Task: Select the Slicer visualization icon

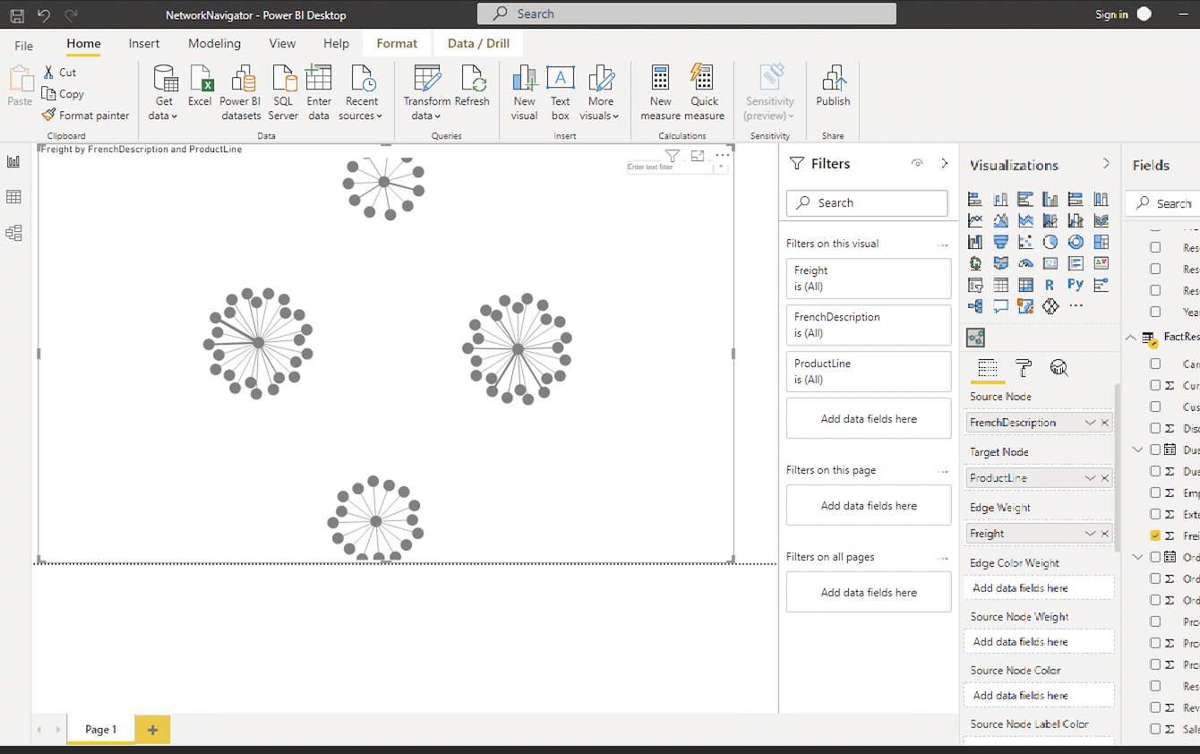Action: pos(975,284)
